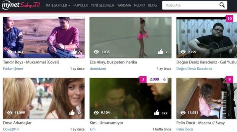Open the POPÜLER menu item
237x132 pixels.
click(x=80, y=5)
